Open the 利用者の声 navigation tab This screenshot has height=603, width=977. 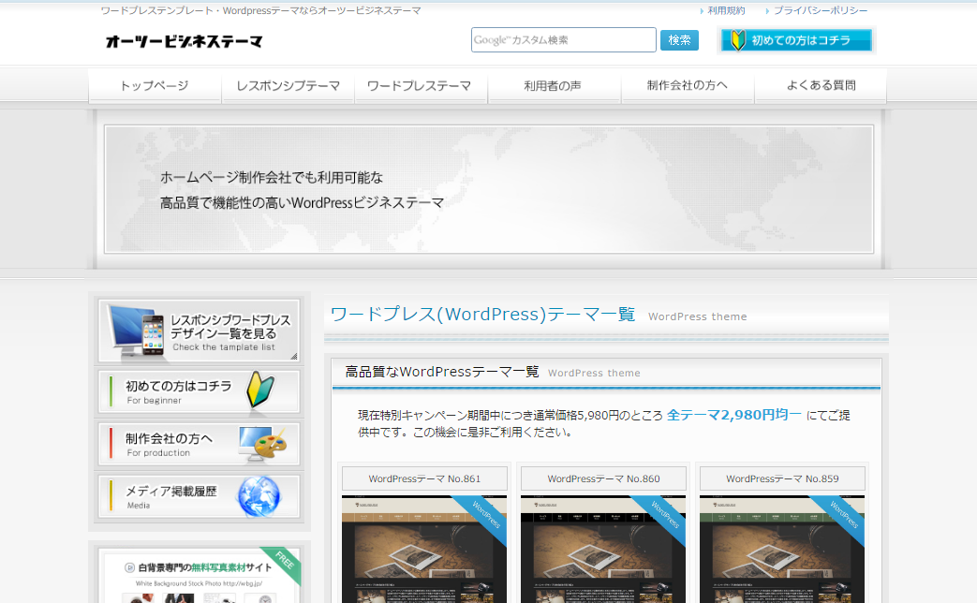(554, 86)
